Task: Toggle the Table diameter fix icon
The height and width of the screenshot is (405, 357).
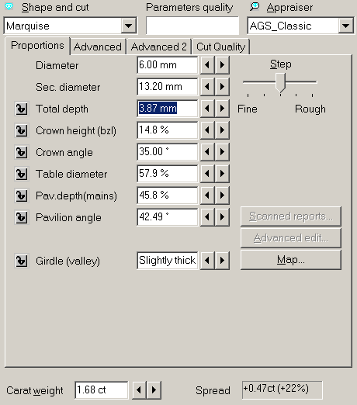Action: coord(22,174)
